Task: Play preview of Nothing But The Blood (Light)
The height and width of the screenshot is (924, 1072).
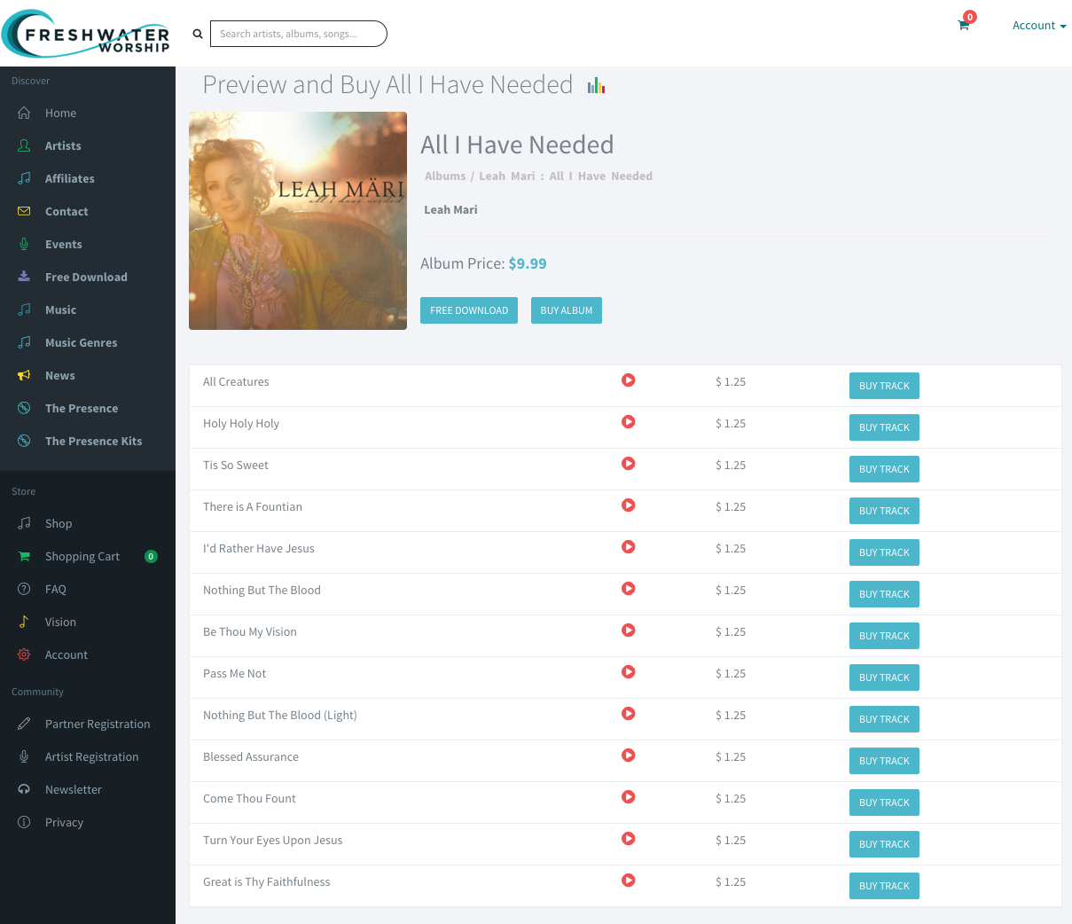Action: click(629, 714)
